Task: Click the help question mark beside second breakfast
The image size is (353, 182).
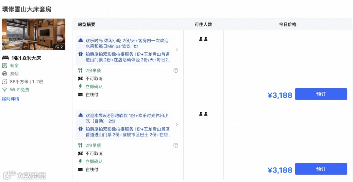Action: (176, 145)
